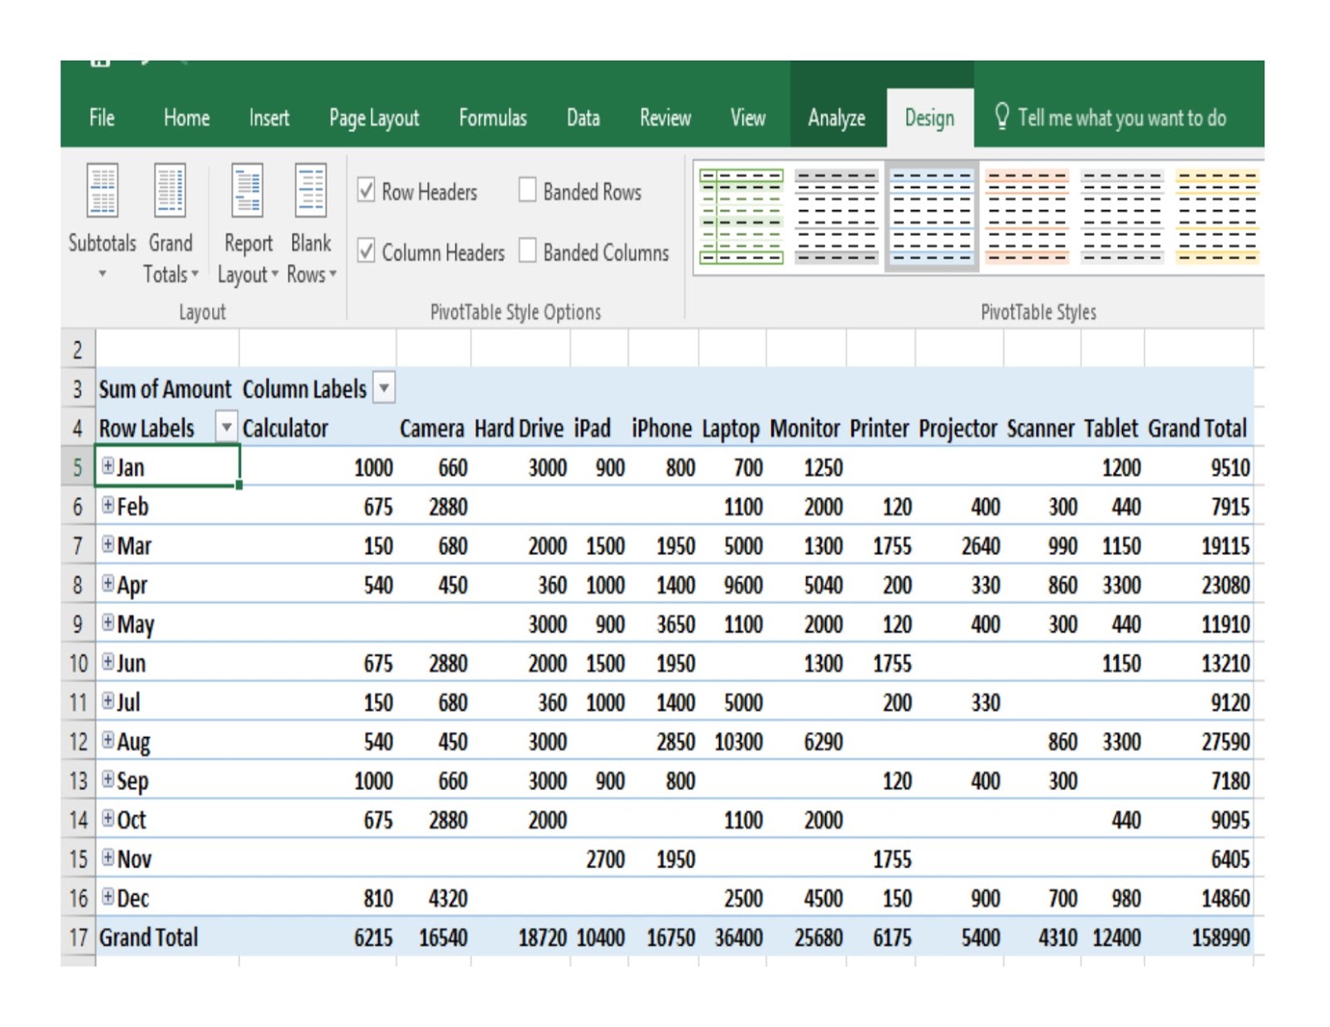Image resolution: width=1330 pixels, height=1027 pixels.
Task: Expand the Jan row group
Action: point(110,468)
